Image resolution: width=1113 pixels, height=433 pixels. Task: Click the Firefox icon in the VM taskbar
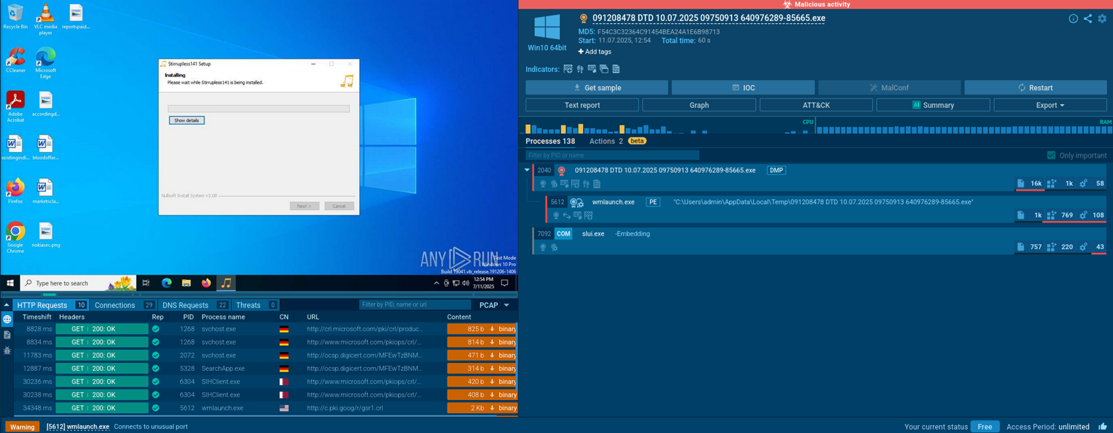pyautogui.click(x=206, y=283)
